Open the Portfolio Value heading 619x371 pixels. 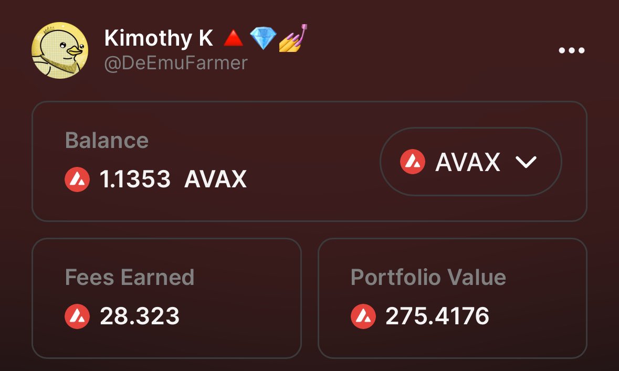point(428,277)
